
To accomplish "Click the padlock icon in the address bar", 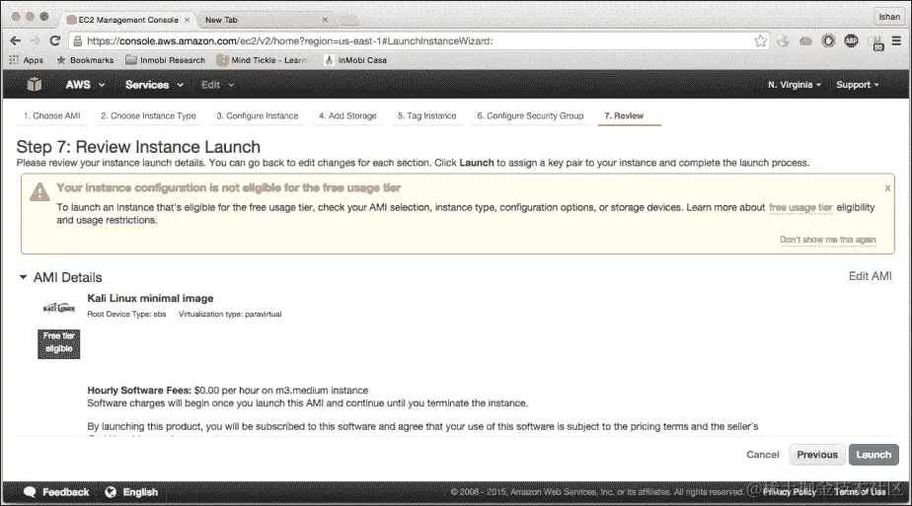I will [x=77, y=40].
